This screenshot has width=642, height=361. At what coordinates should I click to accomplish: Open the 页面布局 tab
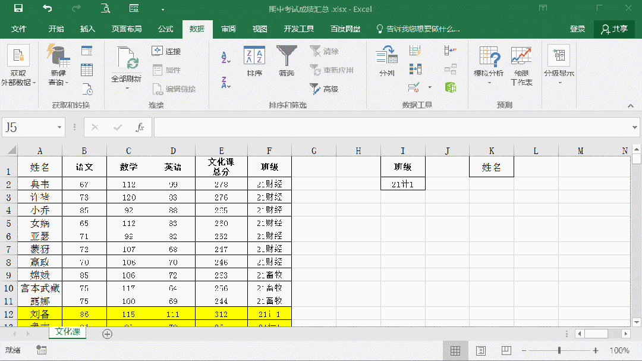tap(127, 29)
